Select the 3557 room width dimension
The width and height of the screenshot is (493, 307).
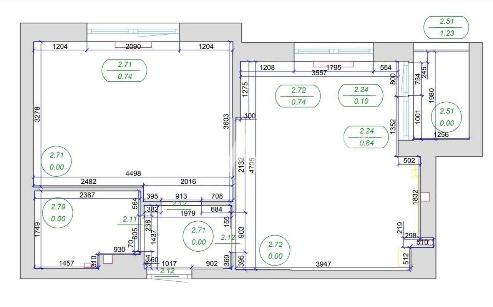coord(320,73)
